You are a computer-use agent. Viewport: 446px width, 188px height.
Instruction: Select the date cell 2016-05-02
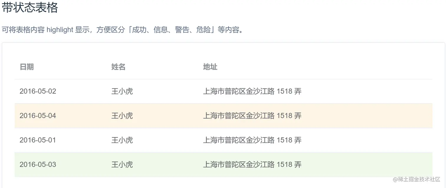38,91
